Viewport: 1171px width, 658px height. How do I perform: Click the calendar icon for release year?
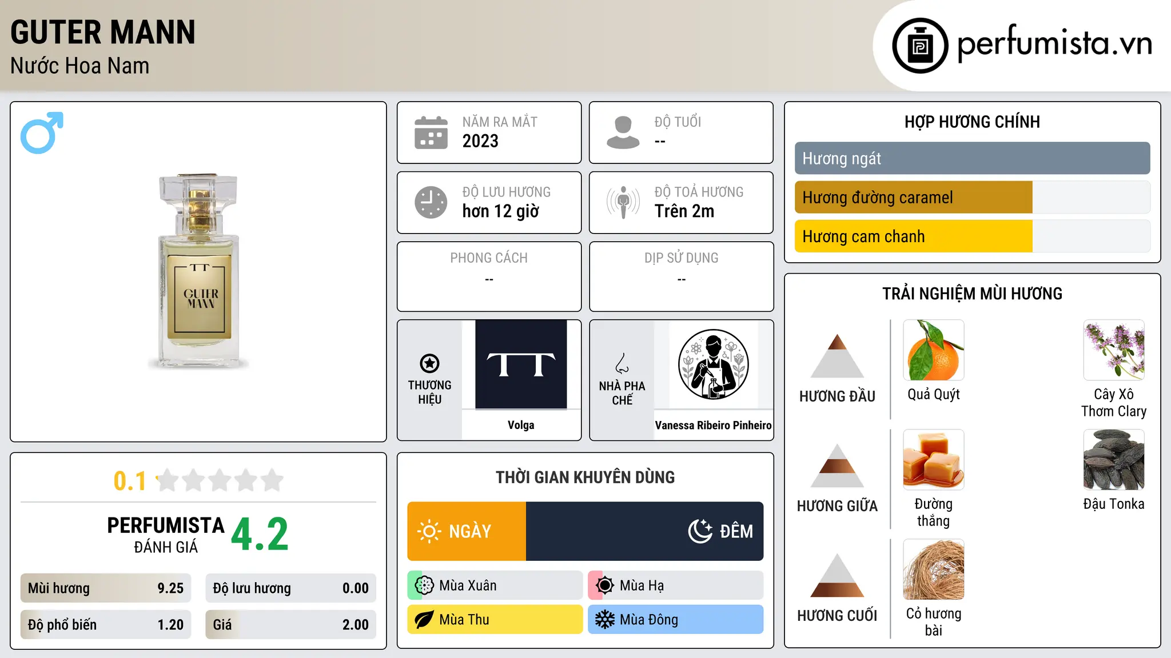431,133
